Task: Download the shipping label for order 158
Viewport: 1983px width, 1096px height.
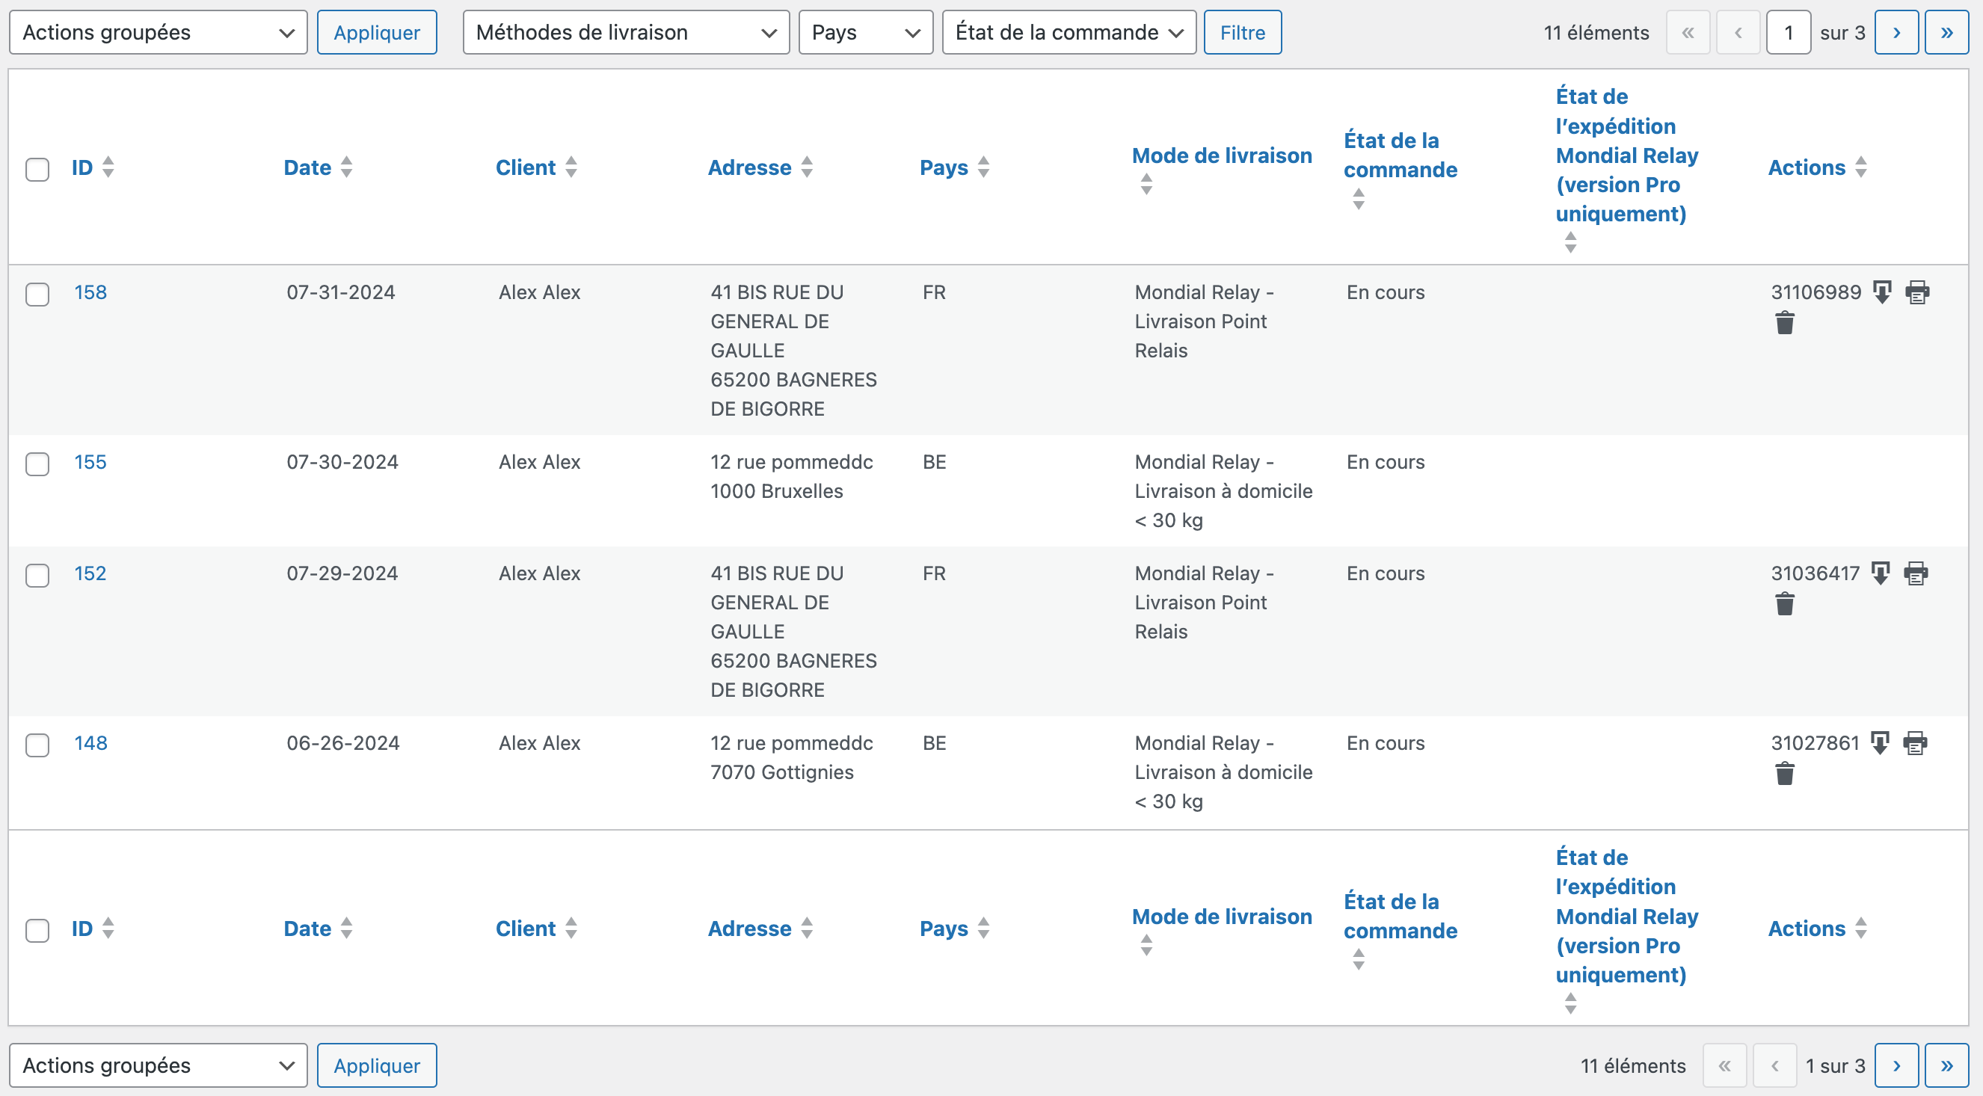Action: click(1881, 292)
